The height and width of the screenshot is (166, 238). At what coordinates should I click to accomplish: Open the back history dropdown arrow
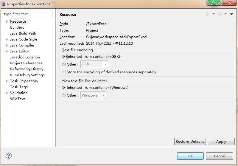pos(214,14)
